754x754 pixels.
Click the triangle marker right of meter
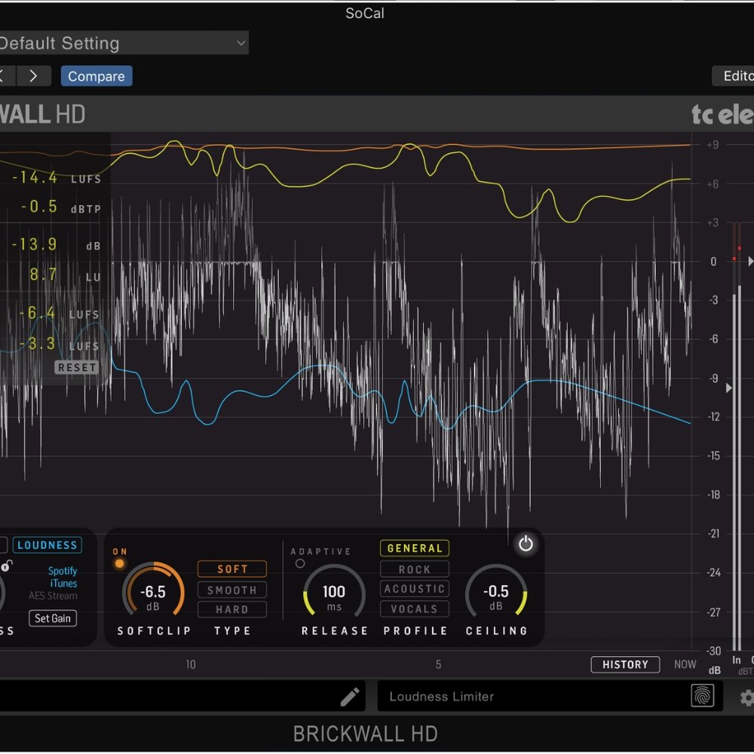click(750, 261)
